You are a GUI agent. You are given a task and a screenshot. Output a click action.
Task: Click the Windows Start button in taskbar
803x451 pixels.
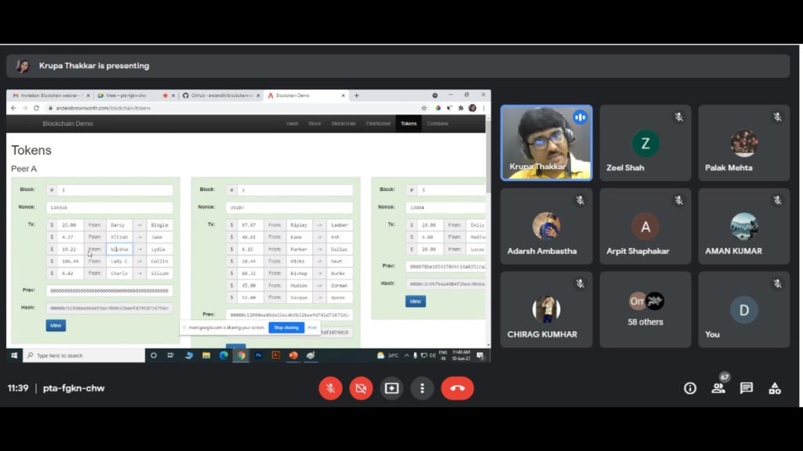tap(14, 355)
